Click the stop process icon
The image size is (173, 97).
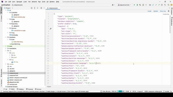point(146,5)
